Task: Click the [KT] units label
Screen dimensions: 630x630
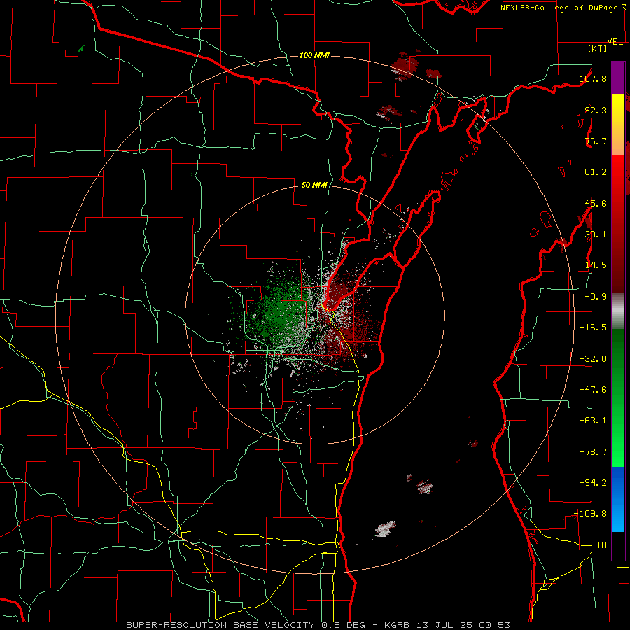Action: [x=597, y=48]
